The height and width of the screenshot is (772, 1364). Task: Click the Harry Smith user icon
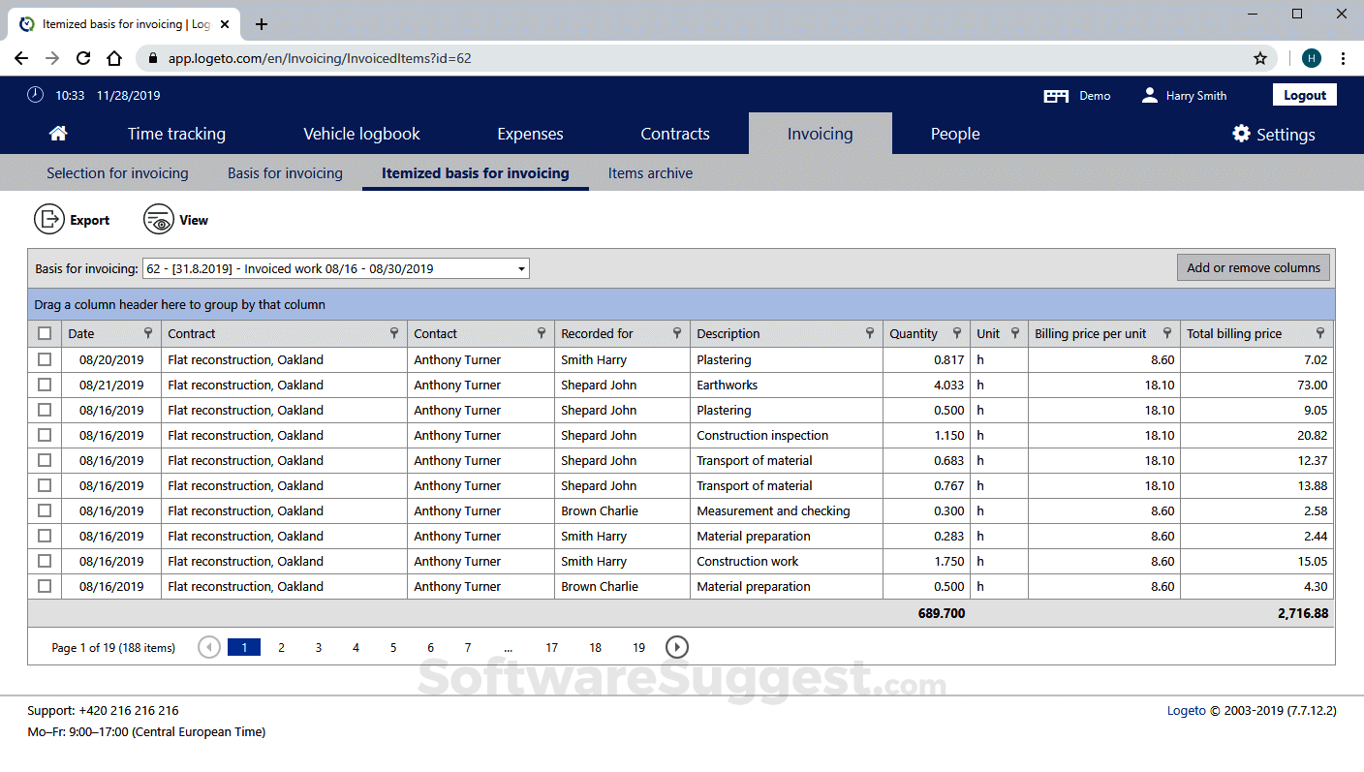1149,95
